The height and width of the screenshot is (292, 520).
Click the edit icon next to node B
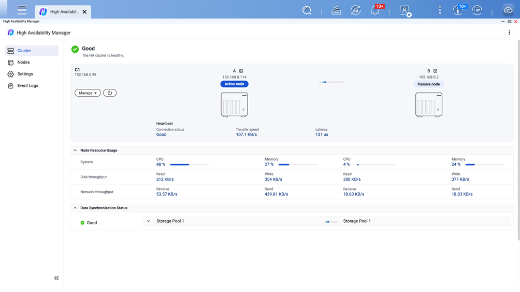pyautogui.click(x=435, y=71)
